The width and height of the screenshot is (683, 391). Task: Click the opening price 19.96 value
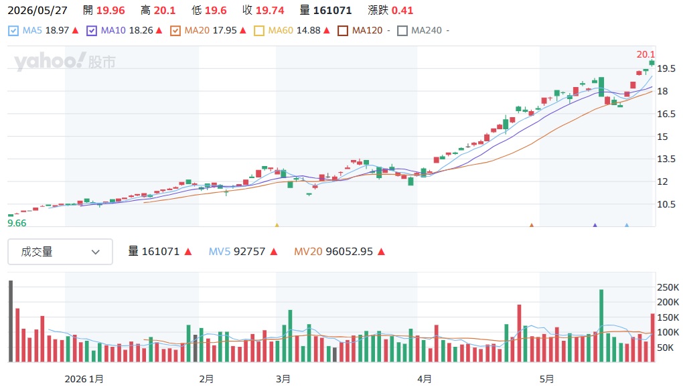[110, 11]
